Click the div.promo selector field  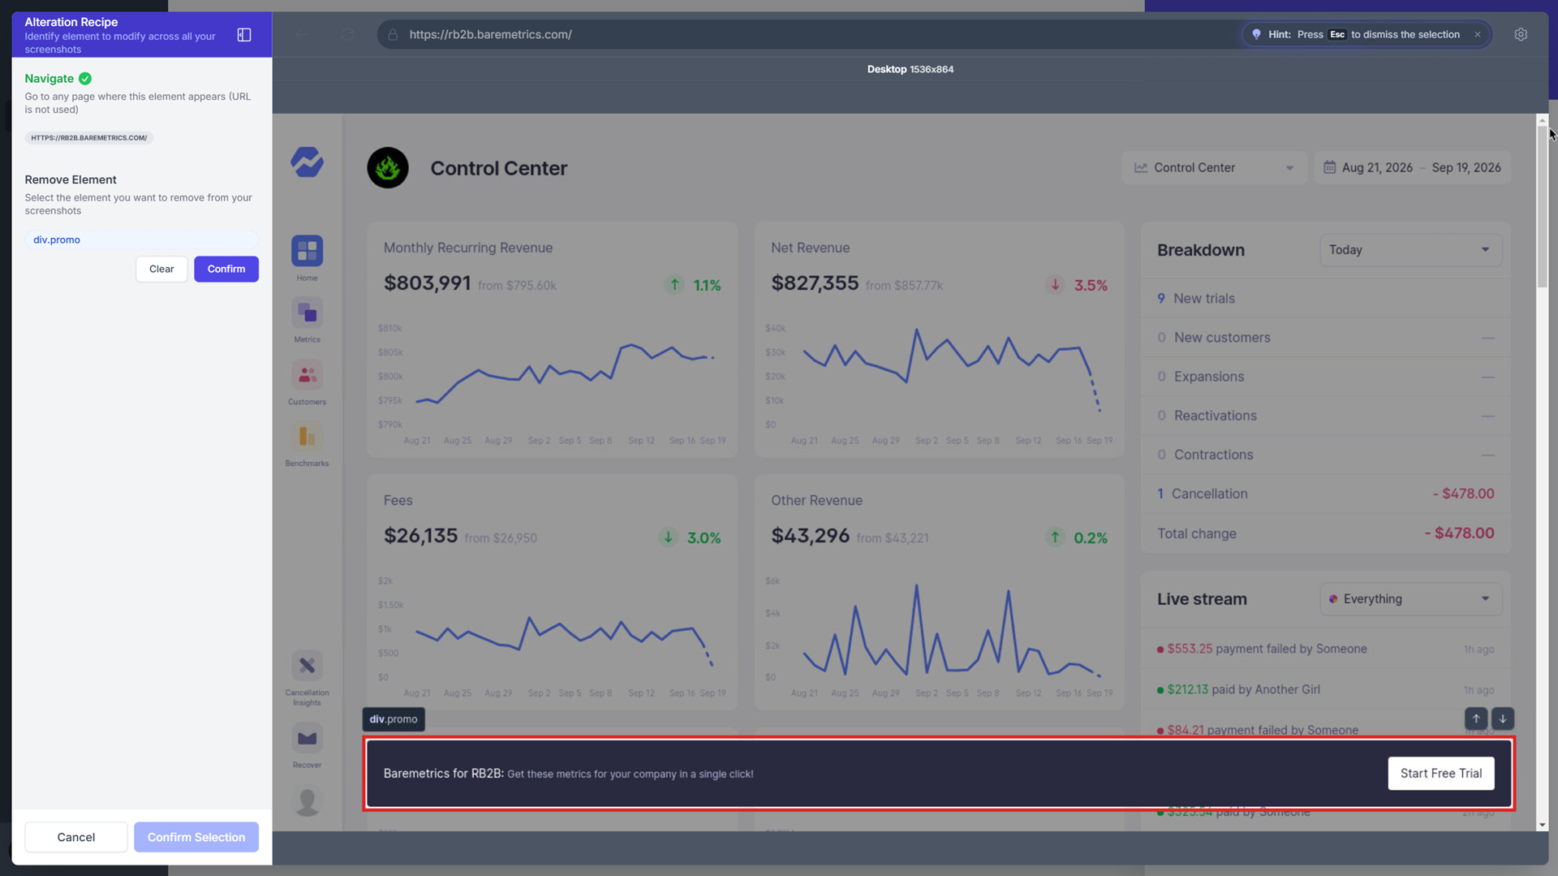141,239
